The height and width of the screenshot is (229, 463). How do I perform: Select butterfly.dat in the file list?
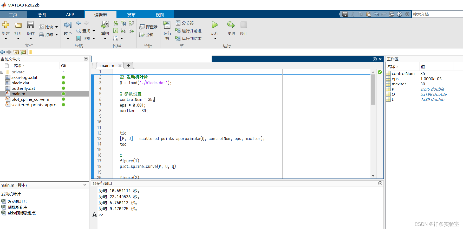(x=23, y=88)
